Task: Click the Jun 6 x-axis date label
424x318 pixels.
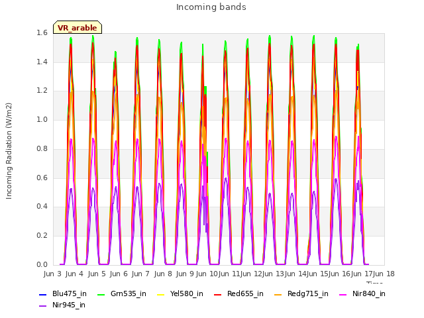Action: click(x=119, y=274)
